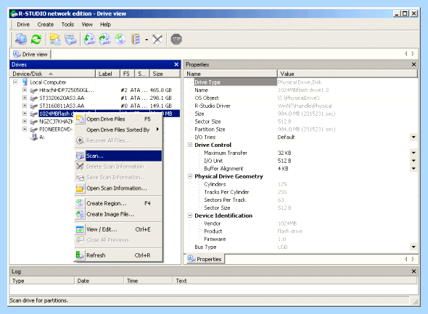Select the HitachiHDP725050GL drive row
428x314 pixels.
coord(96,90)
